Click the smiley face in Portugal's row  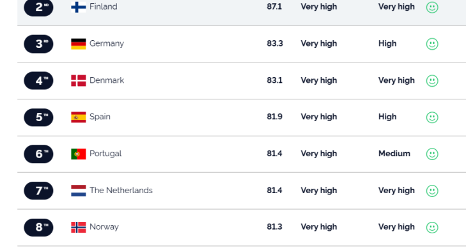(x=432, y=154)
